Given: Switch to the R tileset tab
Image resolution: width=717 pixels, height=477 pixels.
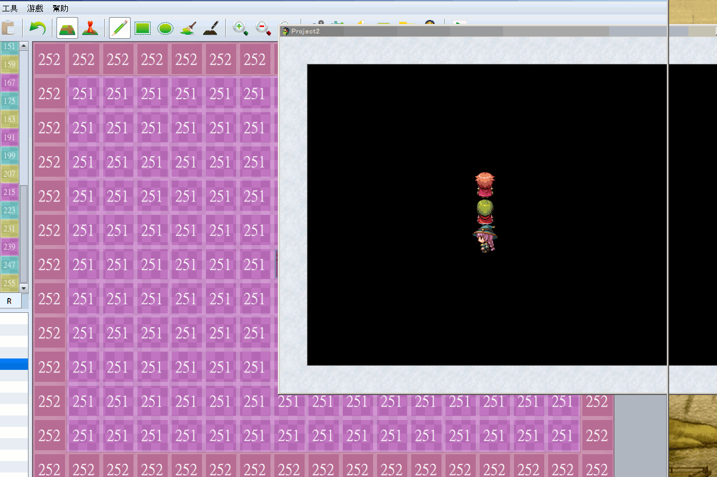Looking at the screenshot, I should click(9, 301).
